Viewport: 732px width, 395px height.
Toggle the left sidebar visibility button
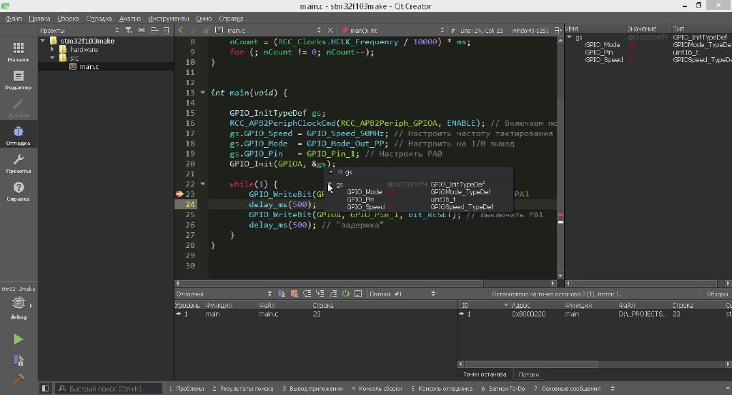(x=45, y=389)
